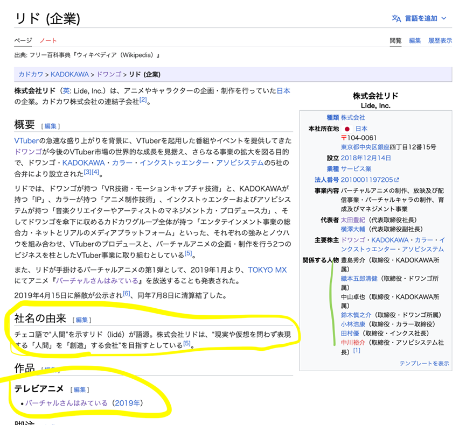Switch to the ノート tab

coord(48,40)
